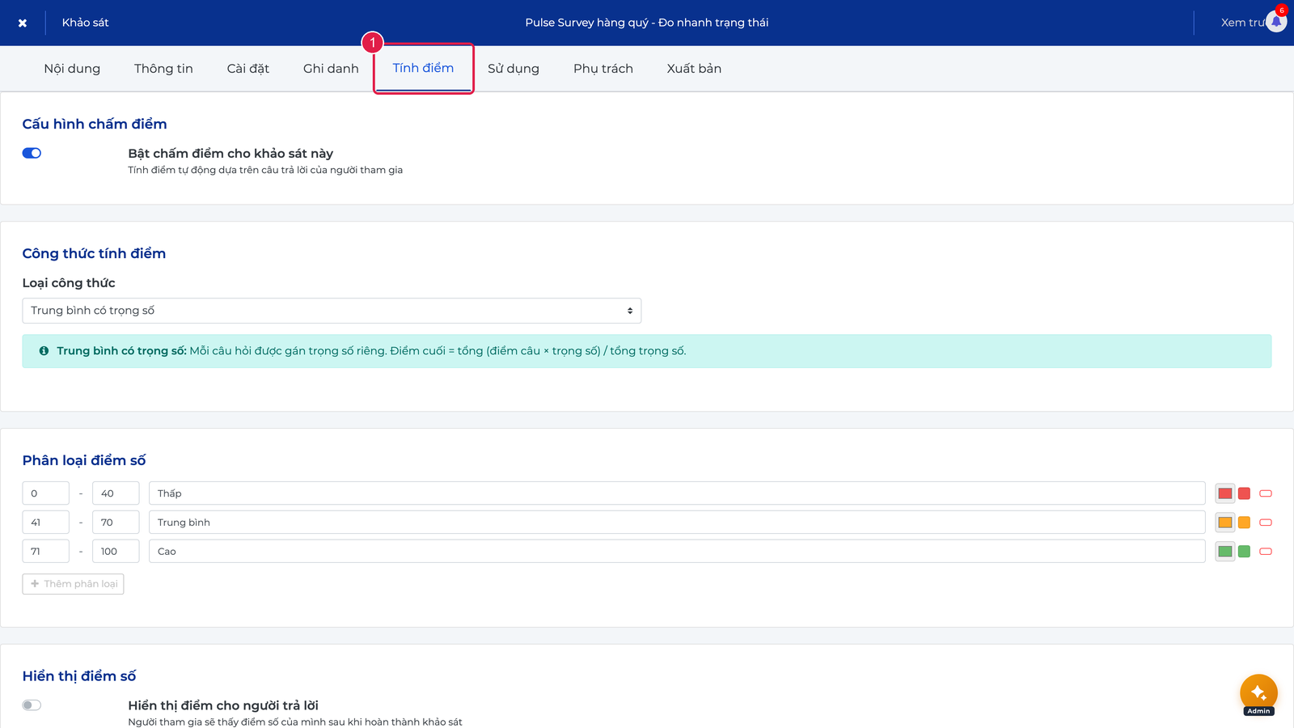The width and height of the screenshot is (1294, 728).
Task: Open the Loại công thức dropdown
Action: [332, 311]
